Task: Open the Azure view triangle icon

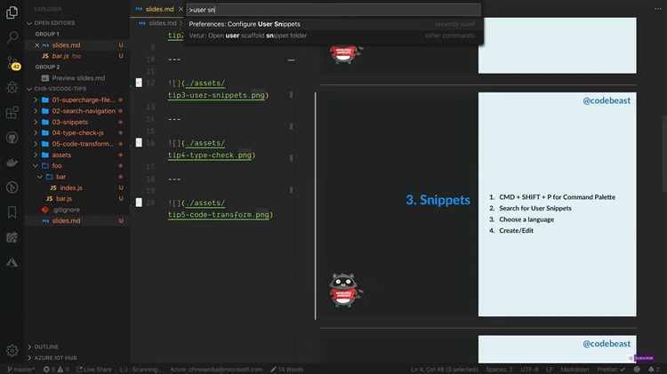Action: 12,262
